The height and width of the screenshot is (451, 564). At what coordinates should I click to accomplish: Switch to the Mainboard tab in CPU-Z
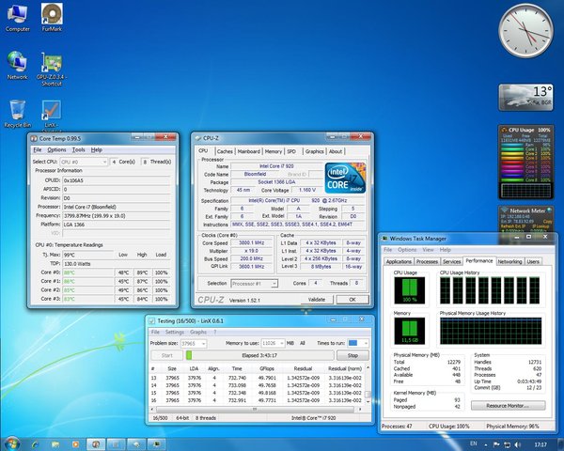click(248, 151)
